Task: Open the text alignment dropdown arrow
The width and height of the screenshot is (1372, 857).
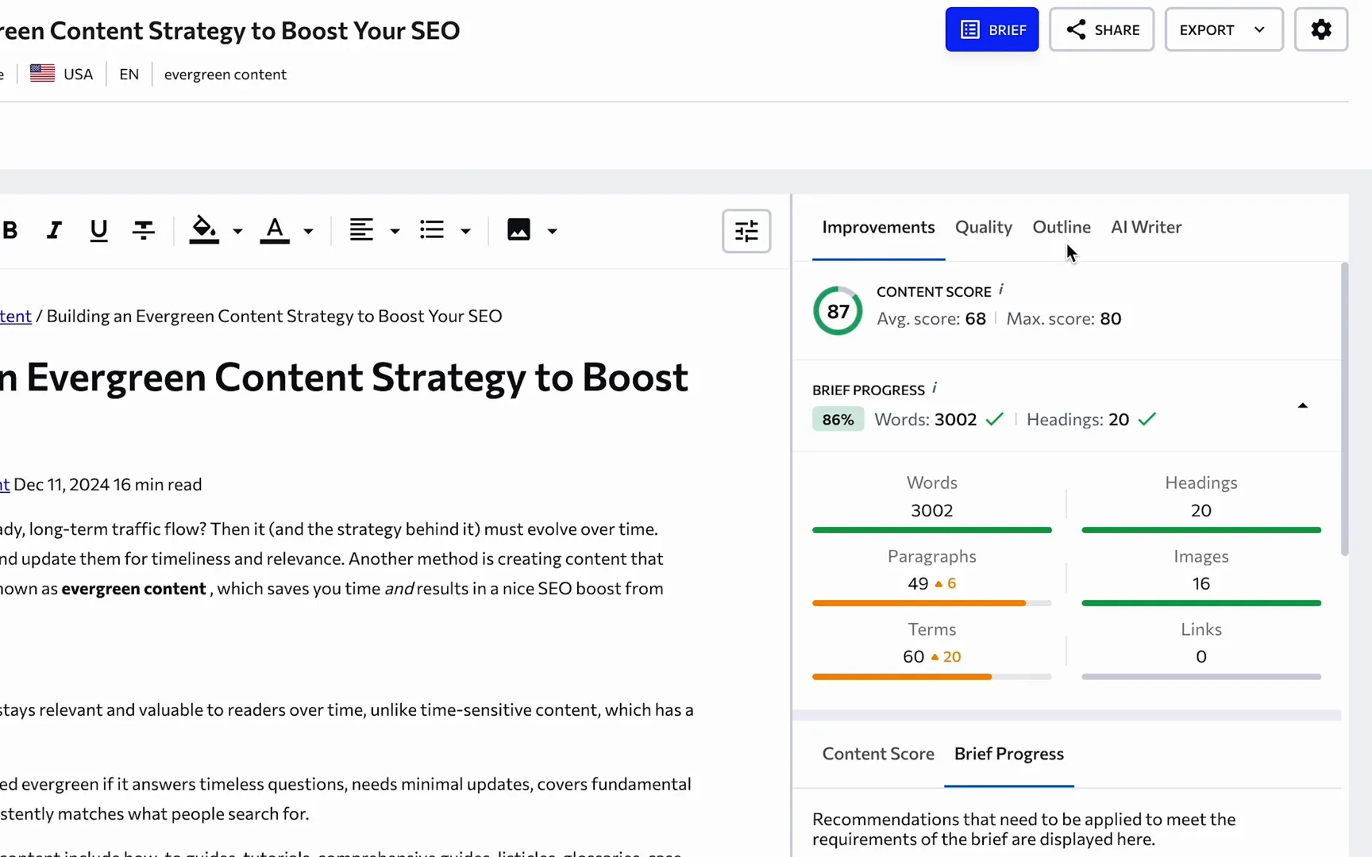Action: [x=395, y=232]
